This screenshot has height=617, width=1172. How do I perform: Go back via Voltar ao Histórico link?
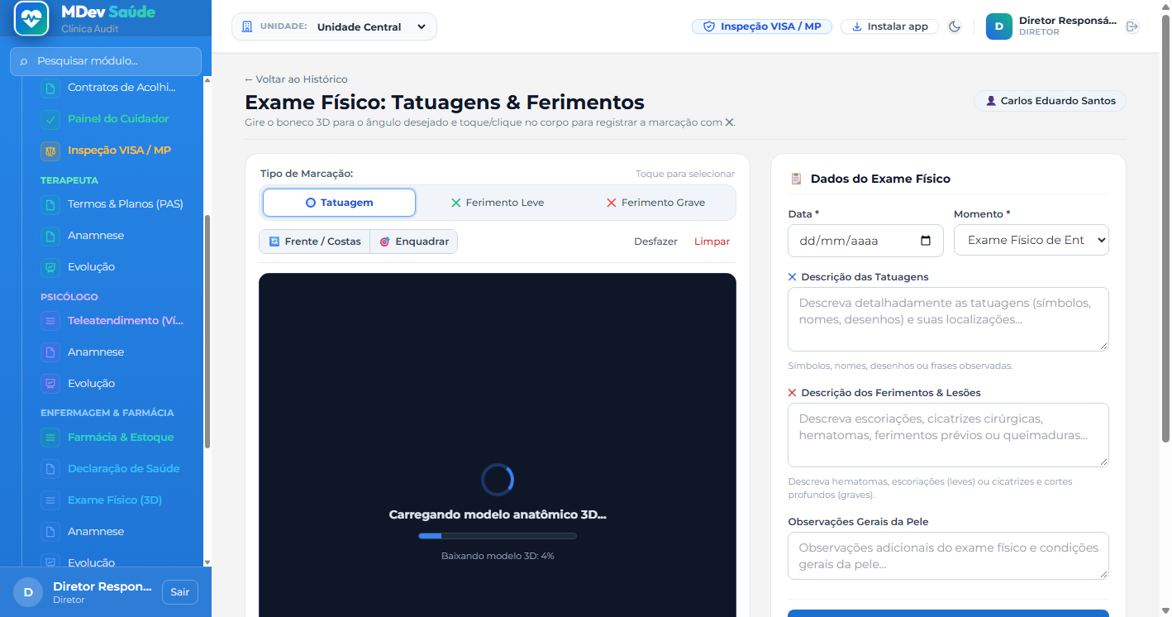[x=296, y=79]
